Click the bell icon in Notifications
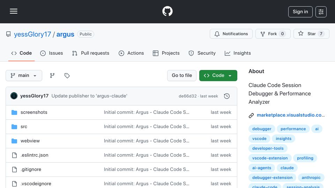335x188 pixels. 217,34
